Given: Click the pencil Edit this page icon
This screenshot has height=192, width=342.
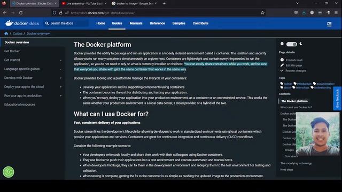Looking at the screenshot, I should [x=282, y=65].
